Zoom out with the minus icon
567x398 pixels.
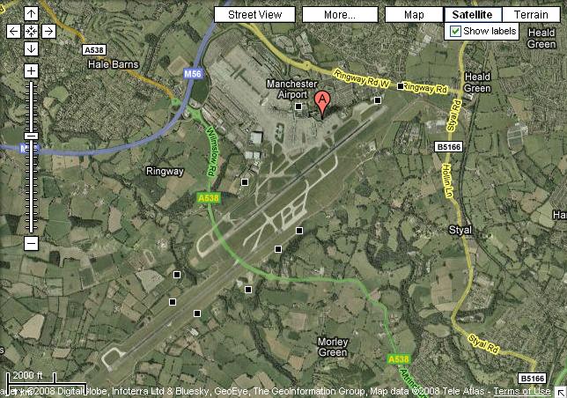[x=31, y=243]
